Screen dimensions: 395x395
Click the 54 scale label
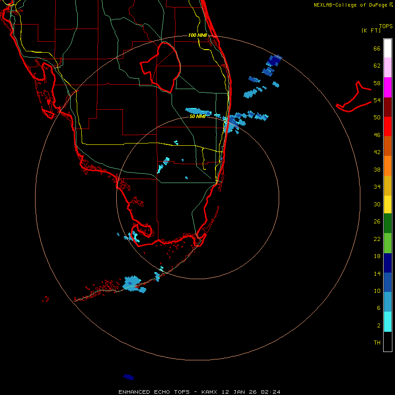(x=377, y=100)
